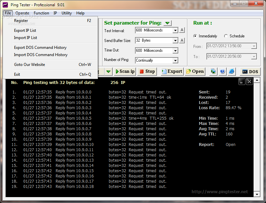This screenshot has height=203, width=266.
Task: Open the Function menu
Action: point(41,13)
